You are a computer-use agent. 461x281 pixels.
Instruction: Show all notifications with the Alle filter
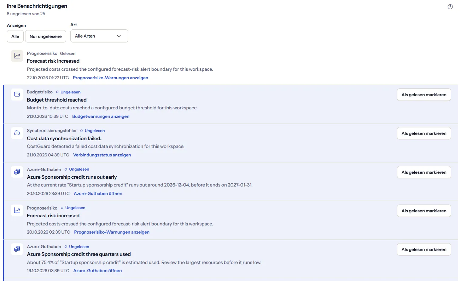(15, 36)
